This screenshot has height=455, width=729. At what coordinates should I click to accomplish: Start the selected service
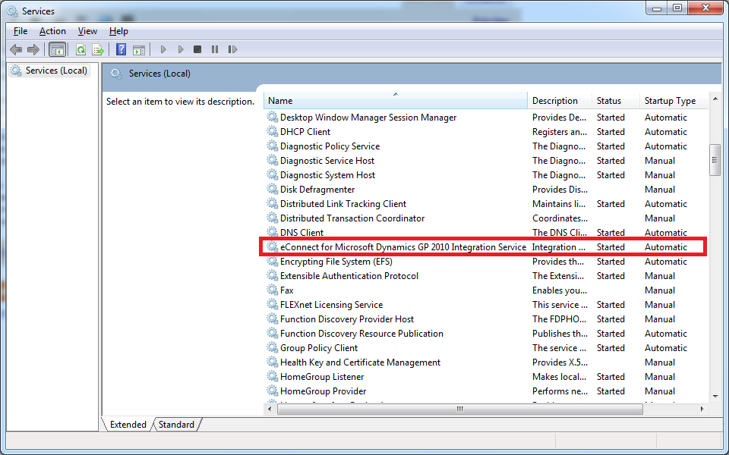click(163, 49)
